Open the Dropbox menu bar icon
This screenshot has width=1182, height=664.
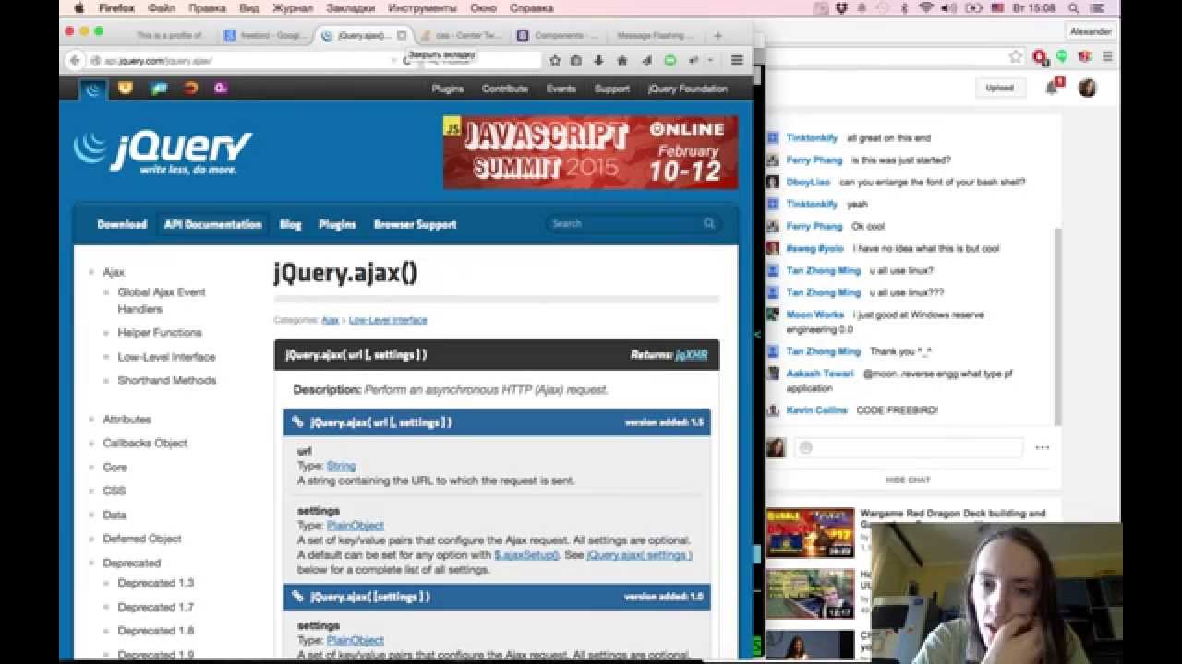click(x=841, y=7)
